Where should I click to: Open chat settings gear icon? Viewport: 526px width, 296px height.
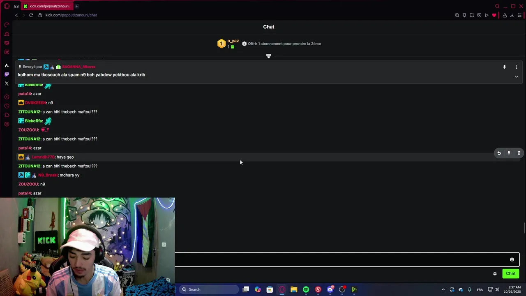click(495, 274)
